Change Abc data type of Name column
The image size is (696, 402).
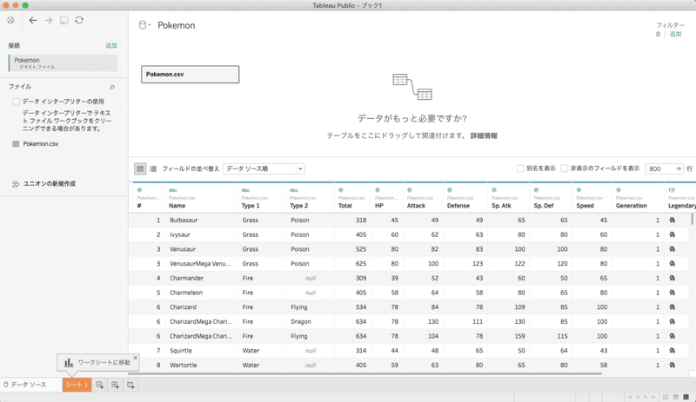pos(172,190)
